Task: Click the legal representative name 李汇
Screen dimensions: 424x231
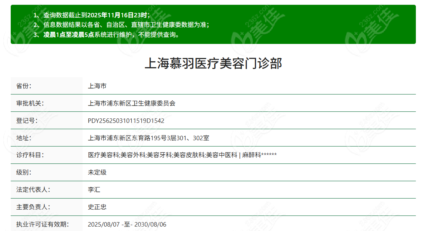Action: [x=92, y=190]
